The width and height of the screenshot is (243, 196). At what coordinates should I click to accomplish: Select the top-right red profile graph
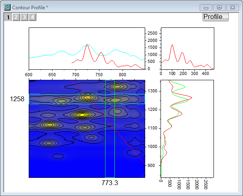pos(187,48)
